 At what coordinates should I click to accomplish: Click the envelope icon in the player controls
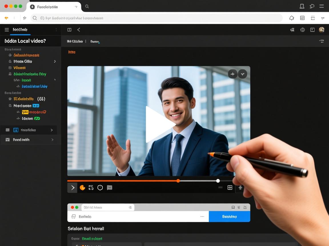tap(109, 188)
